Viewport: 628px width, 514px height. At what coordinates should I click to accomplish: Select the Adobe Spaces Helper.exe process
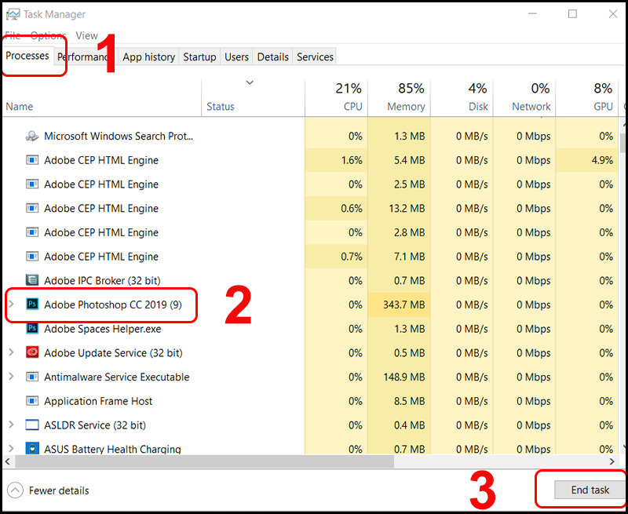coord(310,329)
